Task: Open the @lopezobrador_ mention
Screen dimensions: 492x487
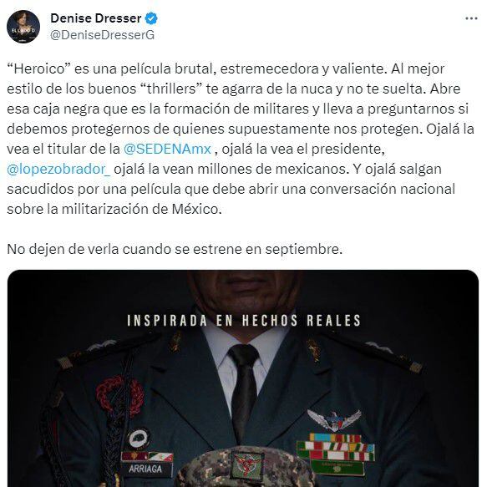Action: point(58,169)
